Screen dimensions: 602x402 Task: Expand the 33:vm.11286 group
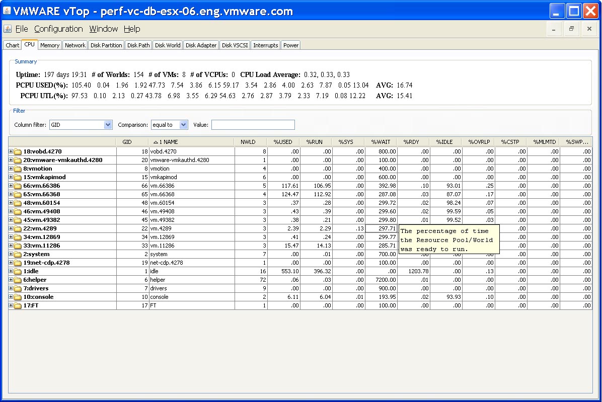pyautogui.click(x=11, y=246)
